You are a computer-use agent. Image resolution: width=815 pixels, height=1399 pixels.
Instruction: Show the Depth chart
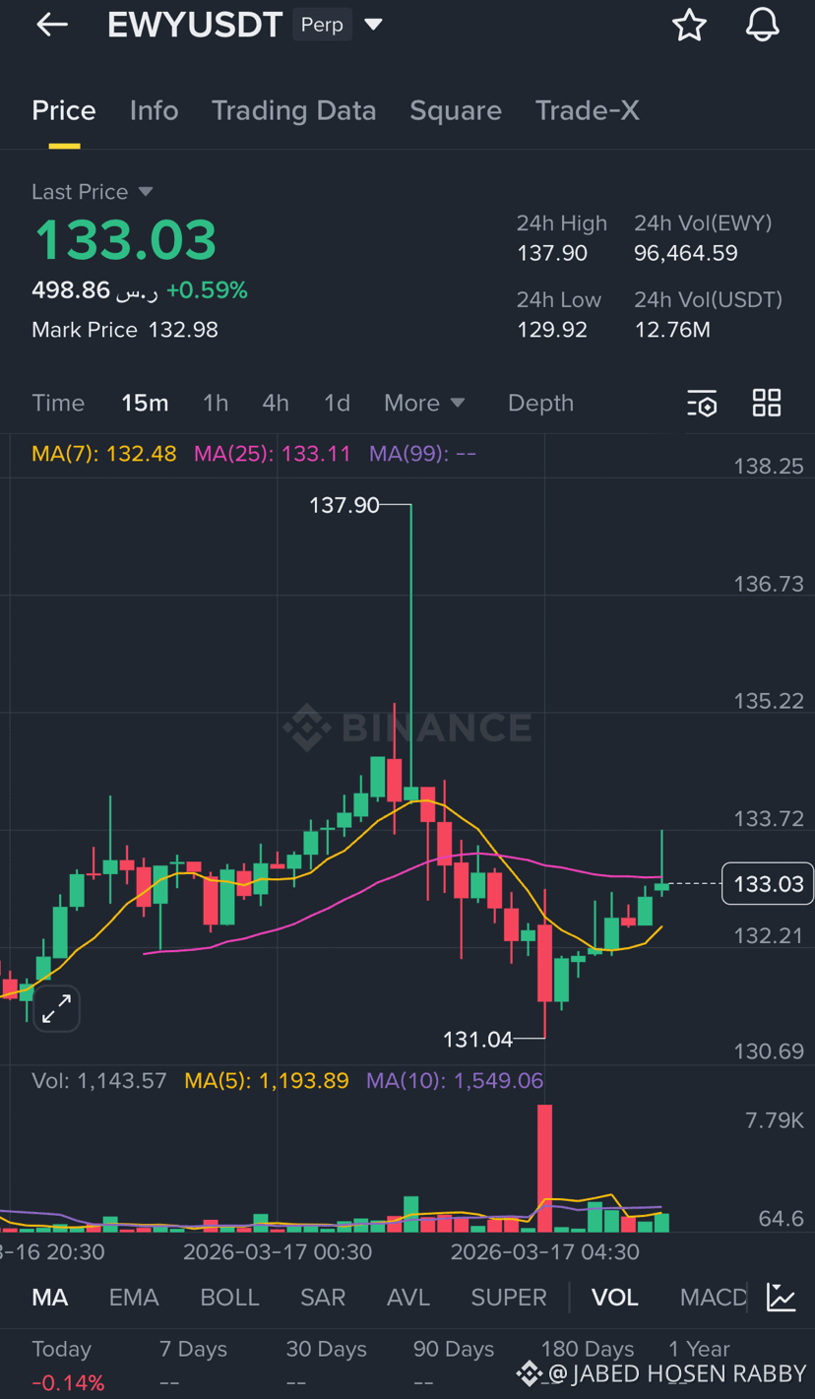pyautogui.click(x=540, y=403)
